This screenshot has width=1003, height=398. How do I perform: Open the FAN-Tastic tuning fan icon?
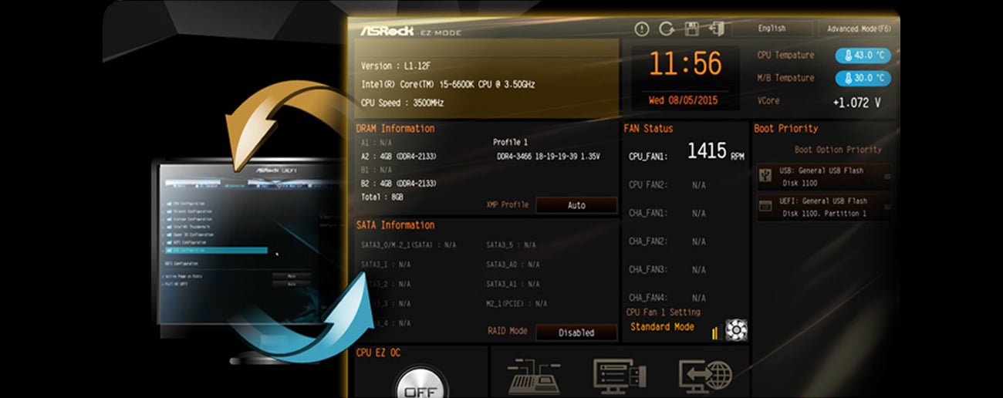pos(736,330)
